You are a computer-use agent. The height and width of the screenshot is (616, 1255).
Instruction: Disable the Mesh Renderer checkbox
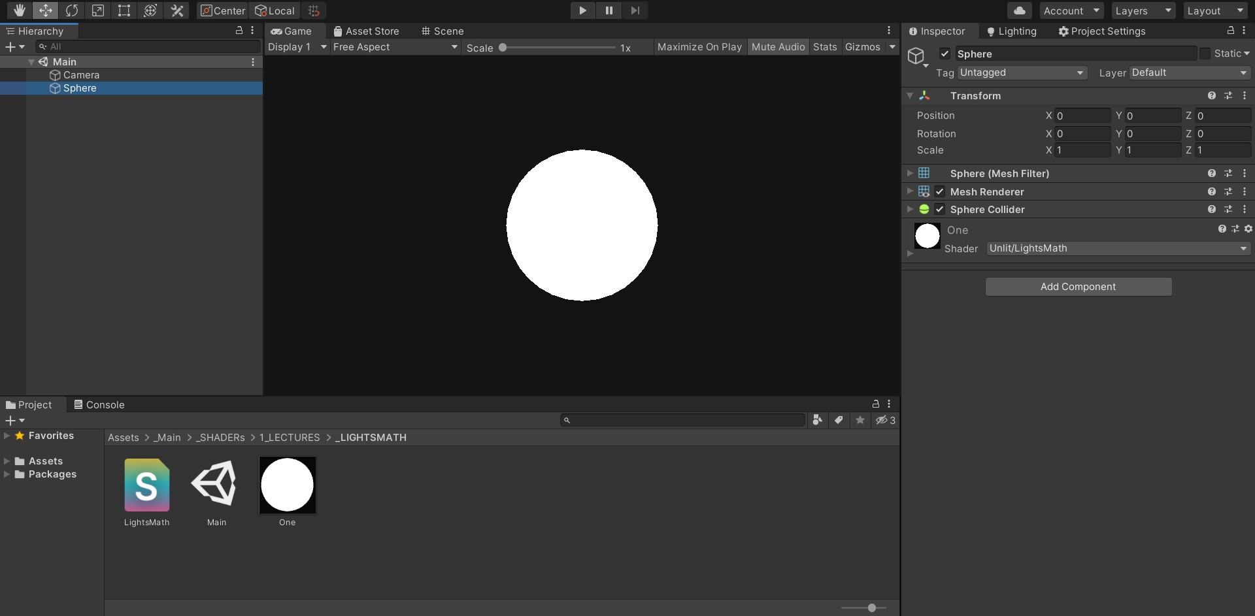[x=939, y=191]
